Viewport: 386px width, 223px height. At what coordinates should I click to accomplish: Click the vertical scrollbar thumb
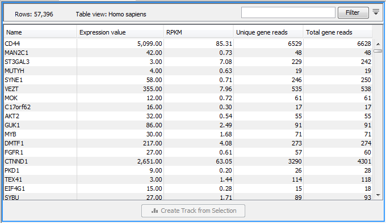coord(378,51)
